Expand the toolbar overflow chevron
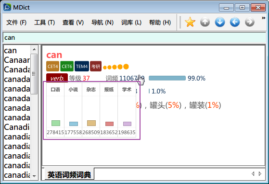 point(263,18)
